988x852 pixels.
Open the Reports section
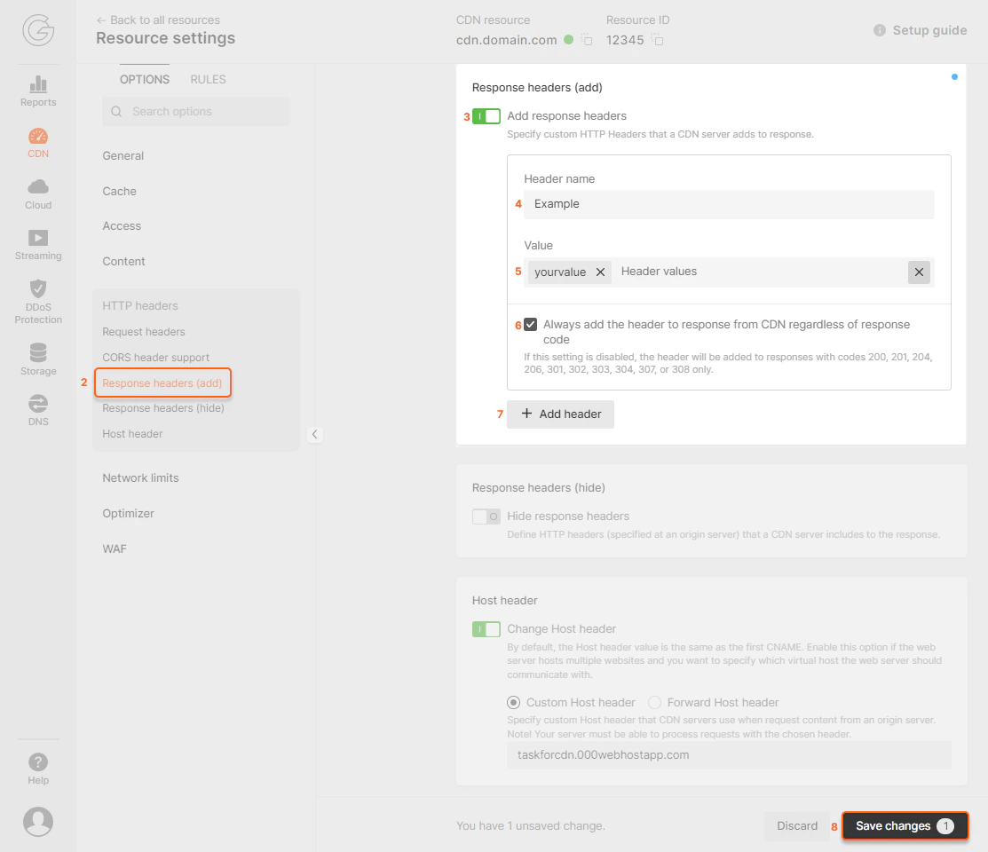[37, 91]
